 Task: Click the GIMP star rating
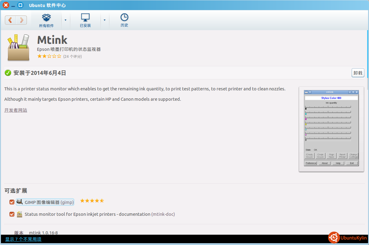pos(92,201)
